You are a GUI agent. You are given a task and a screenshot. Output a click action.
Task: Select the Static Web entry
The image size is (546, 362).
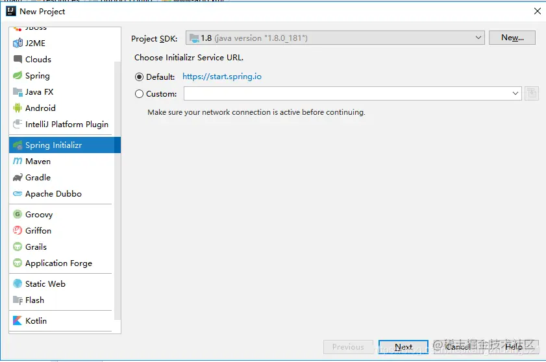click(x=45, y=284)
